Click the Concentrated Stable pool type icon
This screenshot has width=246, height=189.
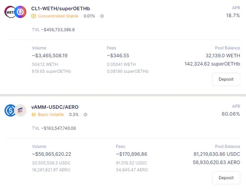click(34, 16)
